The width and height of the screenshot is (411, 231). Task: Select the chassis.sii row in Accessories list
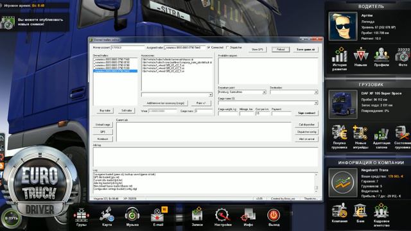pos(177,60)
